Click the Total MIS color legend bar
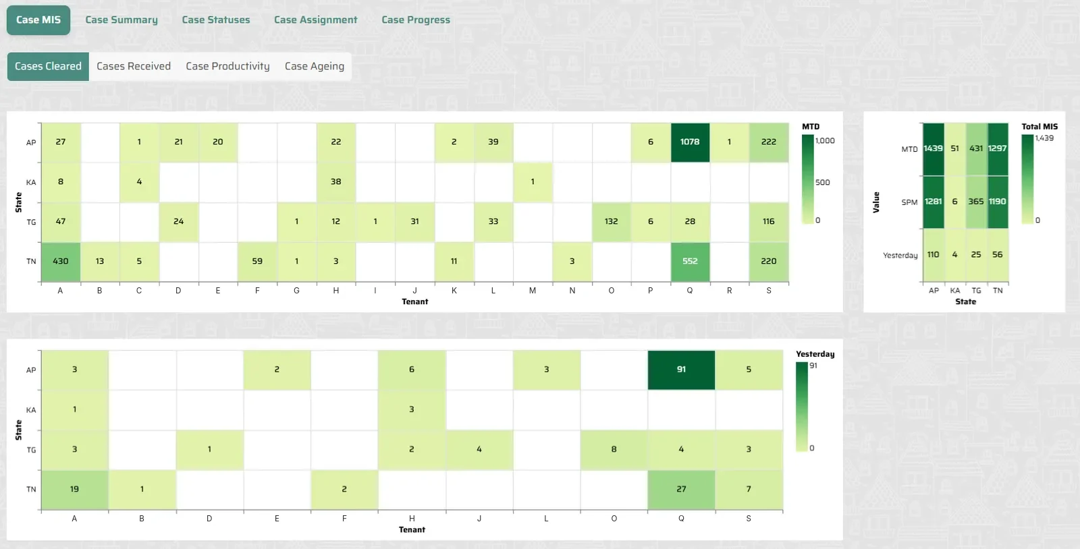Viewport: 1080px width, 549px height. (x=1027, y=179)
